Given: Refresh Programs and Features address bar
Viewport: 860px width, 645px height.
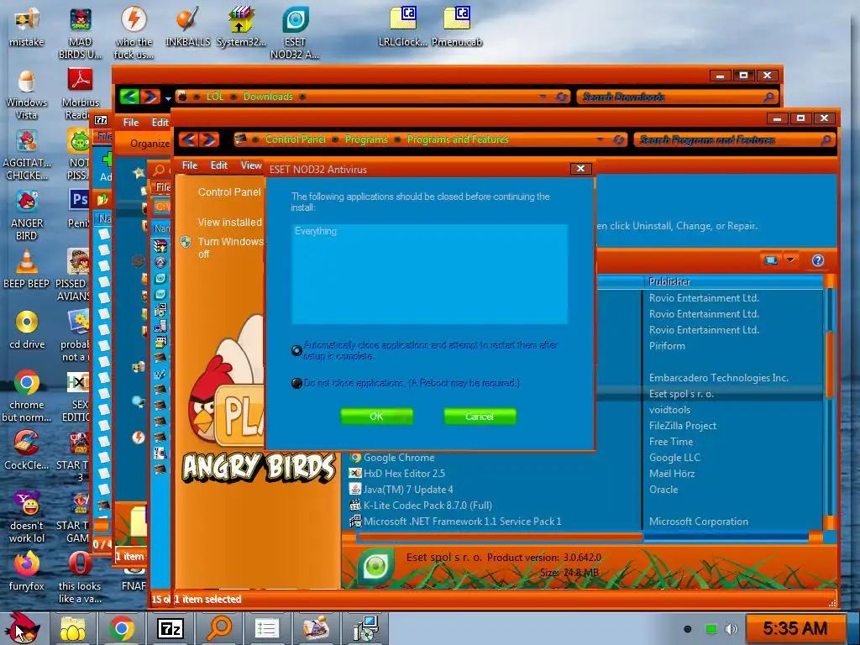Looking at the screenshot, I should tap(619, 140).
